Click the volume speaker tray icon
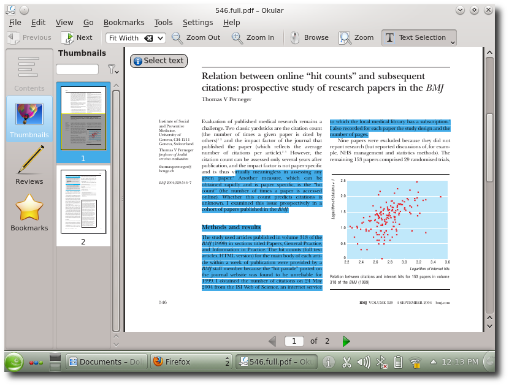 coord(363,362)
